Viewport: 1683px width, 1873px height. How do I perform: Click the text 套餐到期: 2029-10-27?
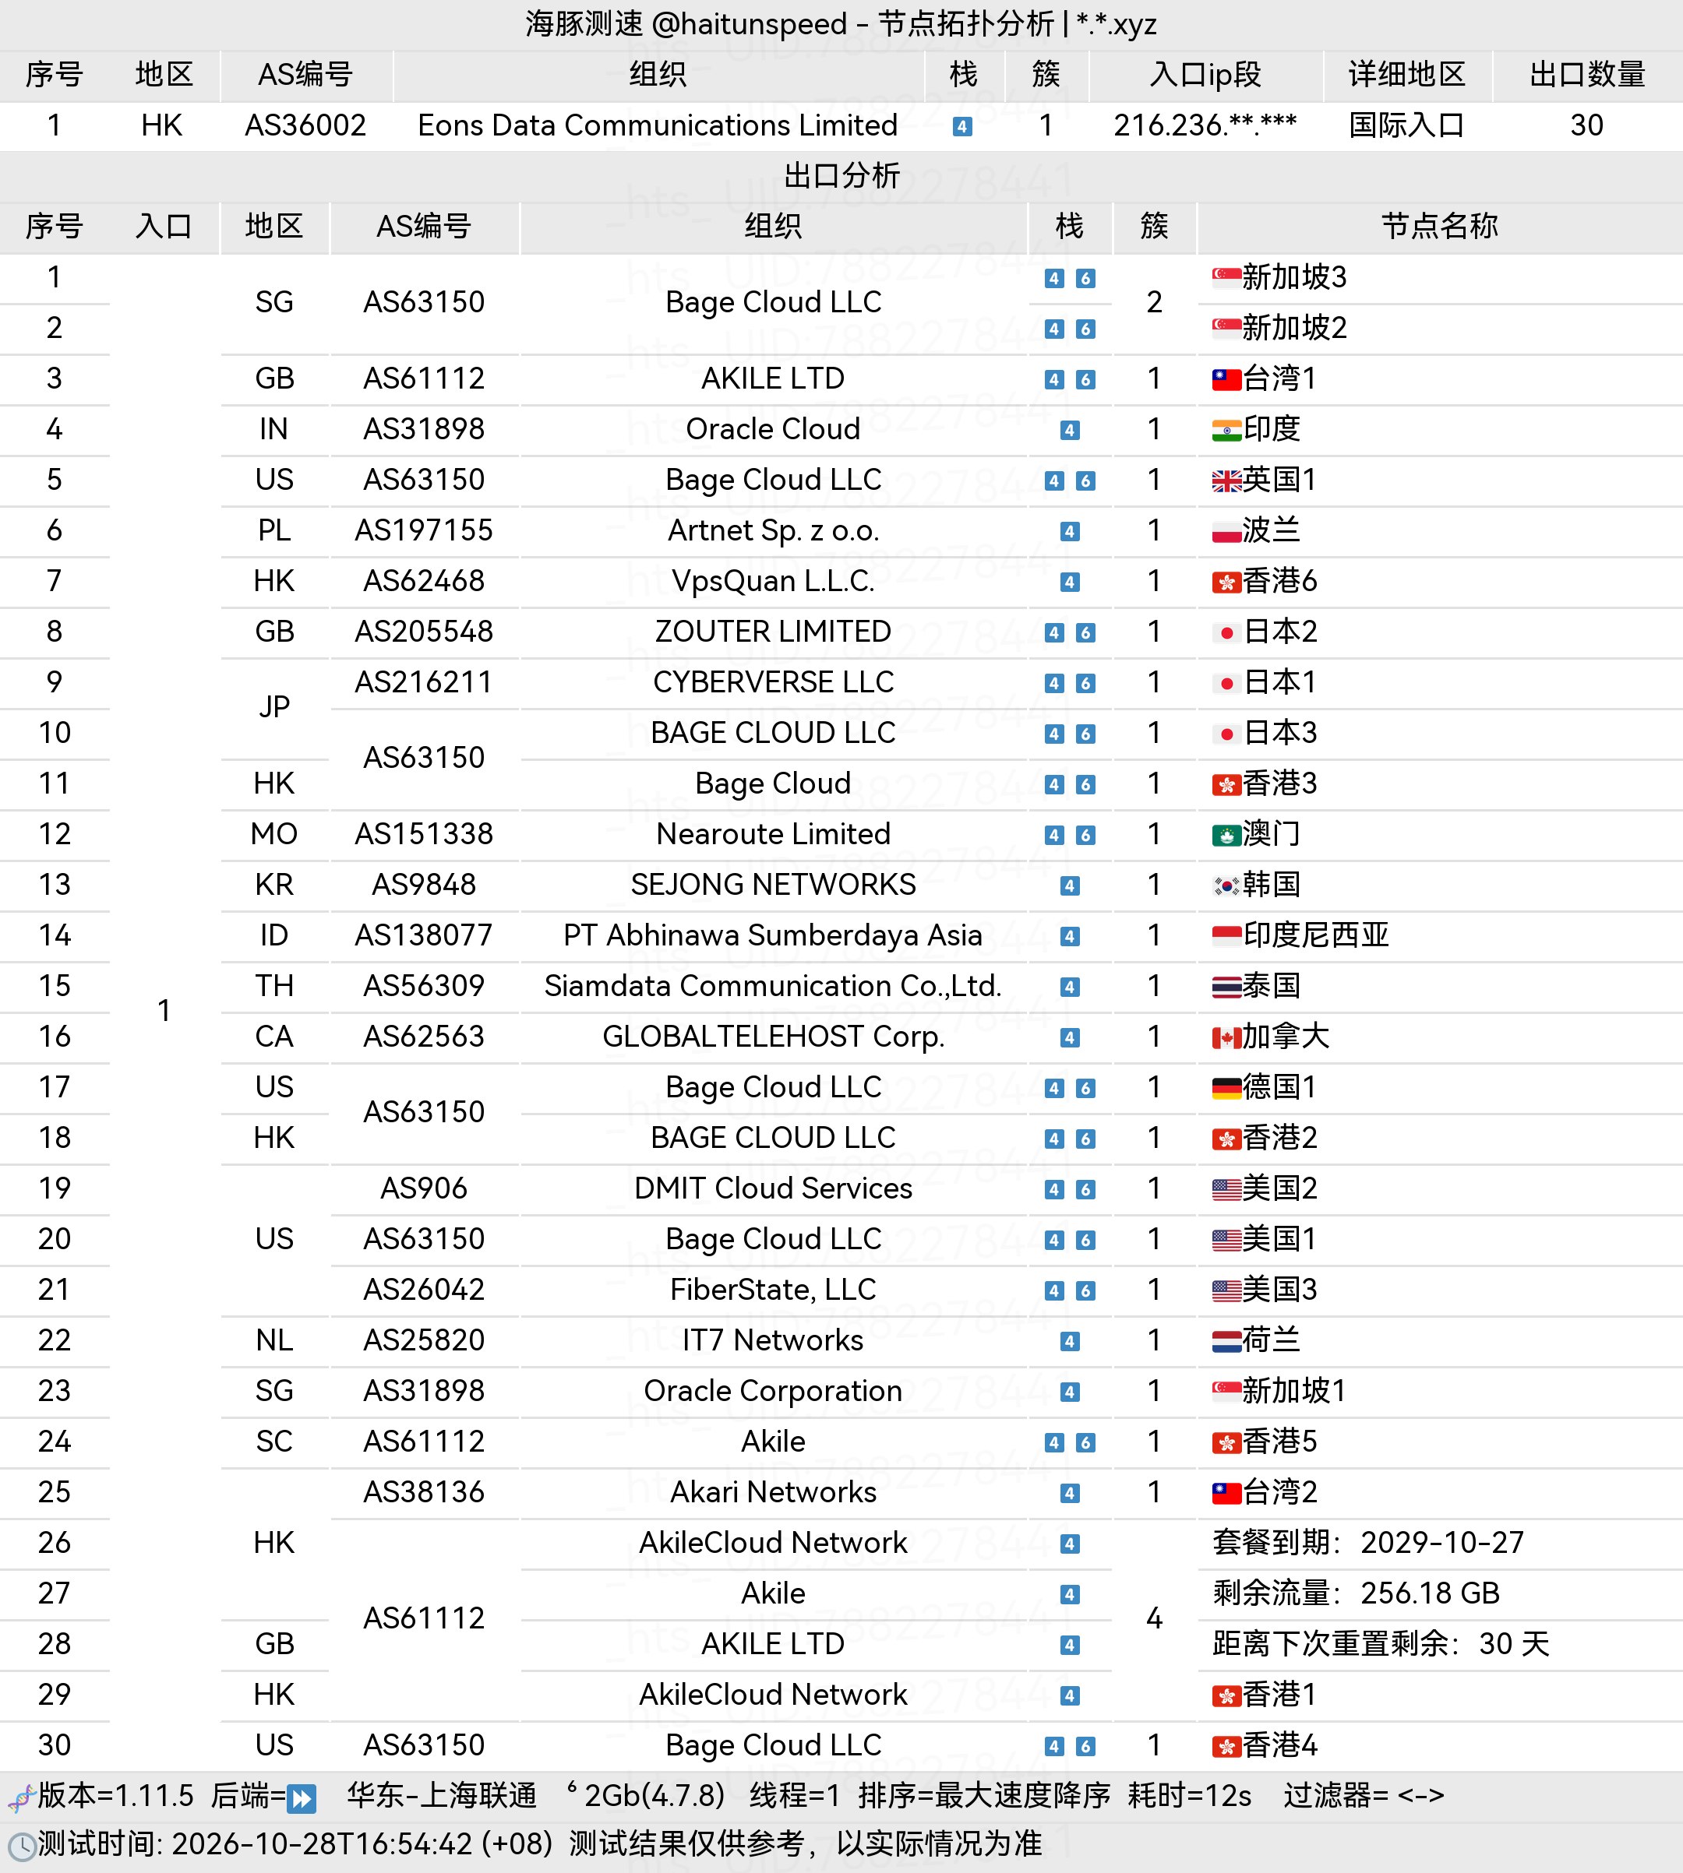pos(1367,1543)
